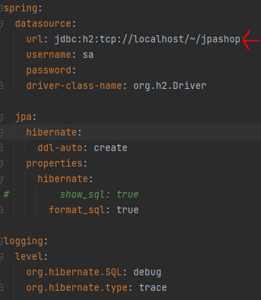Collapse the spring block fold marker
Image resolution: width=261 pixels, height=300 pixels.
(x=1, y=8)
